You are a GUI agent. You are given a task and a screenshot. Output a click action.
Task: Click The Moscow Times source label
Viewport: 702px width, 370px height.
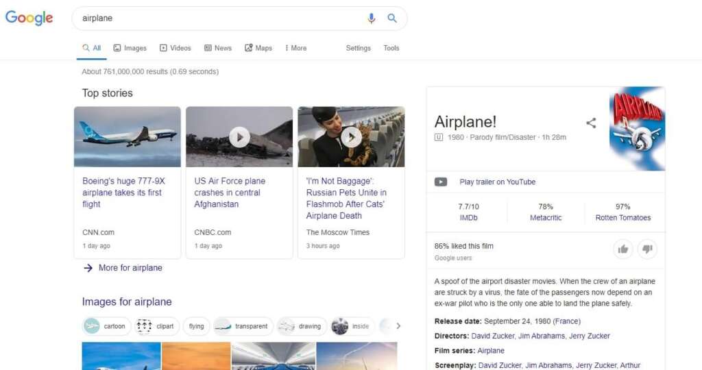[x=338, y=232]
